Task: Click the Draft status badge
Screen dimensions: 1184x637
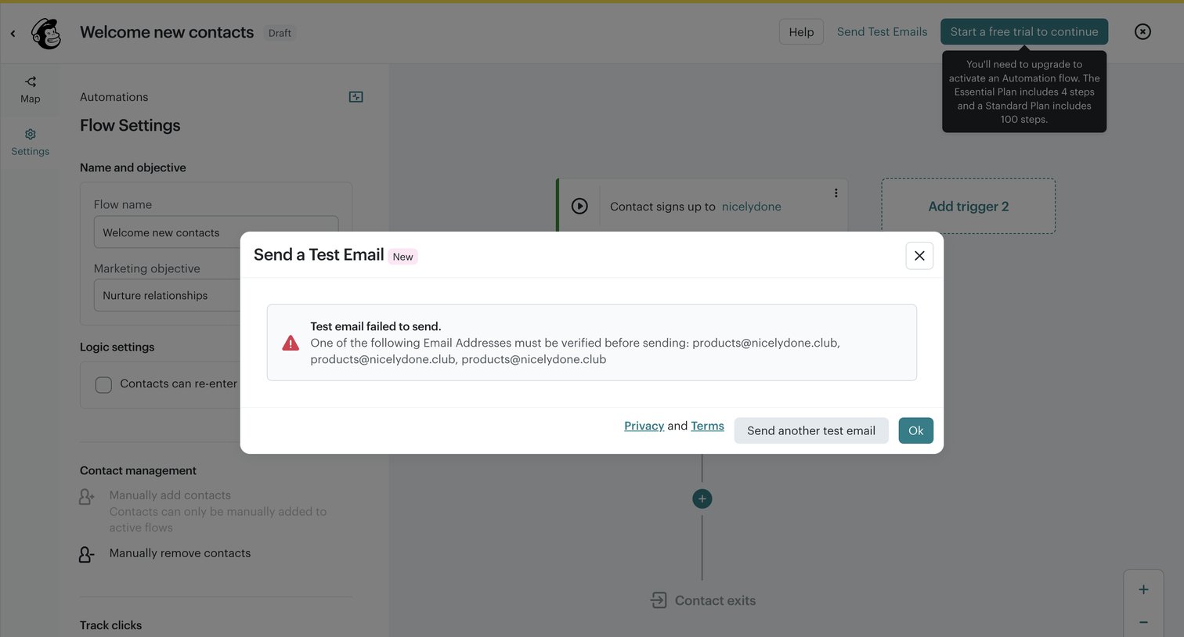Action: pyautogui.click(x=280, y=33)
